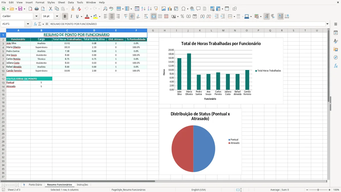This screenshot has width=341, height=192.
Task: Open the sidebar Navigator compass icon
Action: click(336, 58)
